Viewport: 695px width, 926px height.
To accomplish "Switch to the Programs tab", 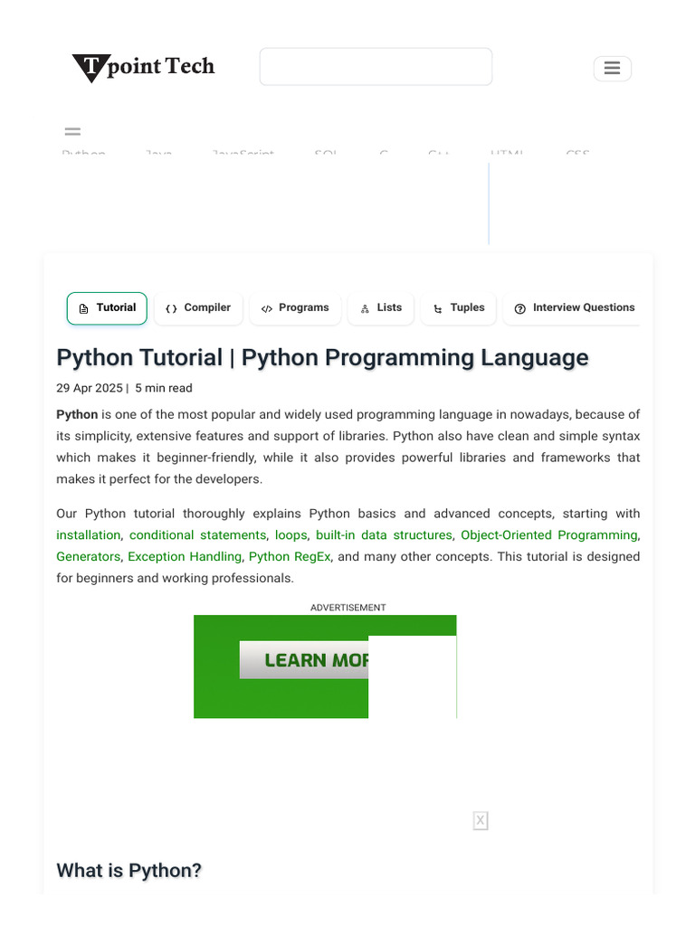I will pyautogui.click(x=296, y=308).
